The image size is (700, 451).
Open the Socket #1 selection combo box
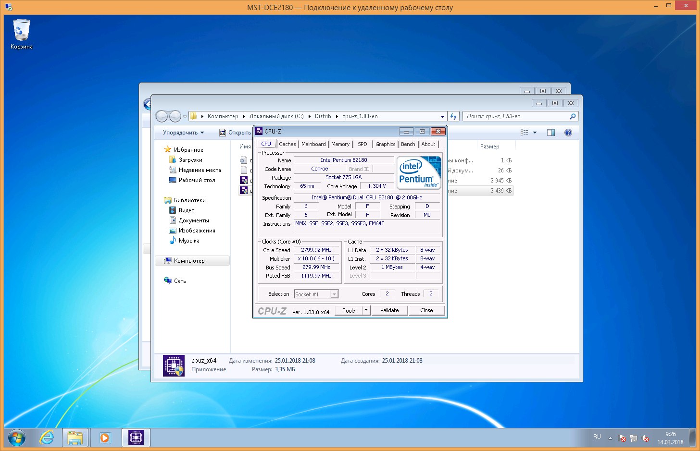[316, 294]
